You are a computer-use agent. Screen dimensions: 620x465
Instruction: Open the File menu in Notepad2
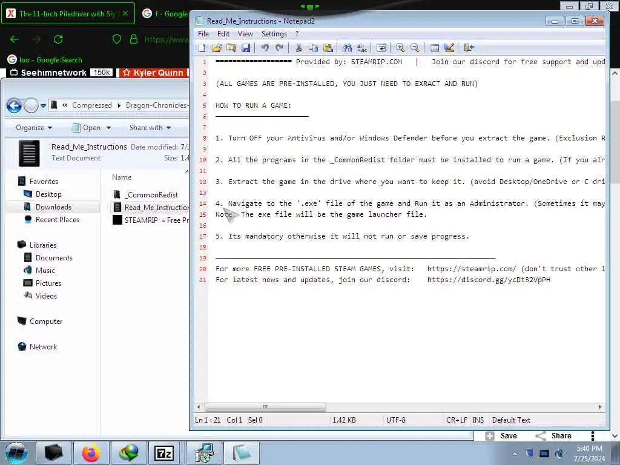pyautogui.click(x=203, y=34)
